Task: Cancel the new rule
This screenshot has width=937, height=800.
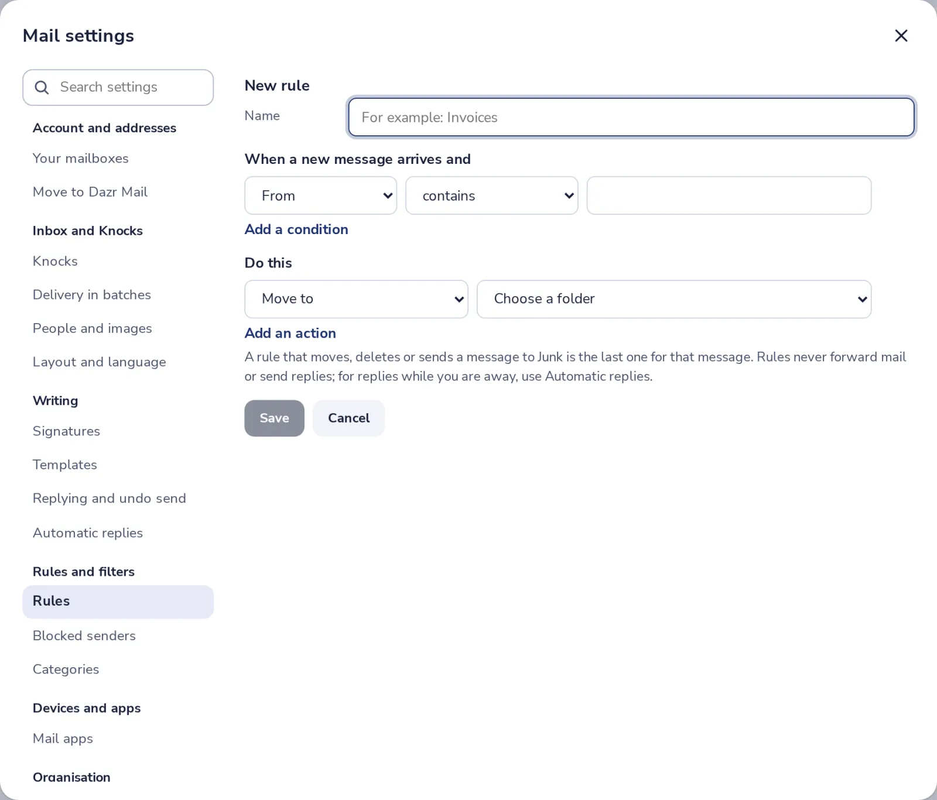Action: [349, 418]
